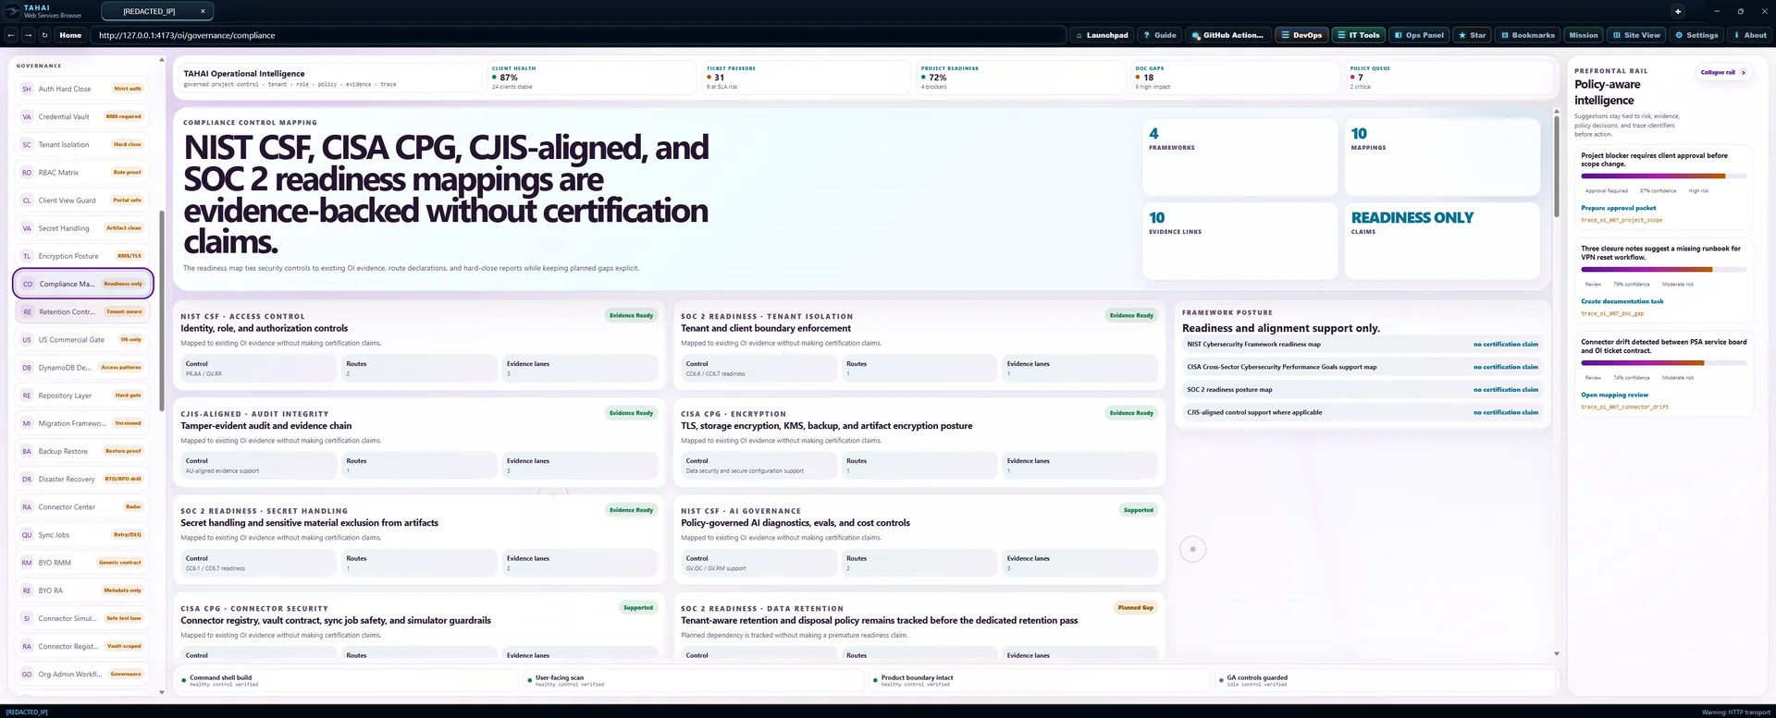This screenshot has width=1776, height=718.
Task: Open browser Settings
Action: click(1696, 35)
